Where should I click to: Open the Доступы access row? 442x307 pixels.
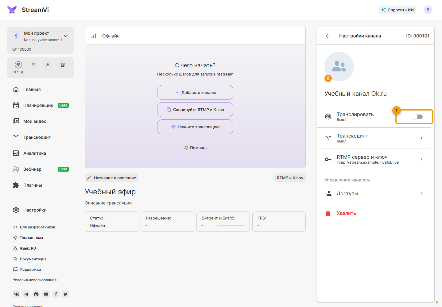374,193
